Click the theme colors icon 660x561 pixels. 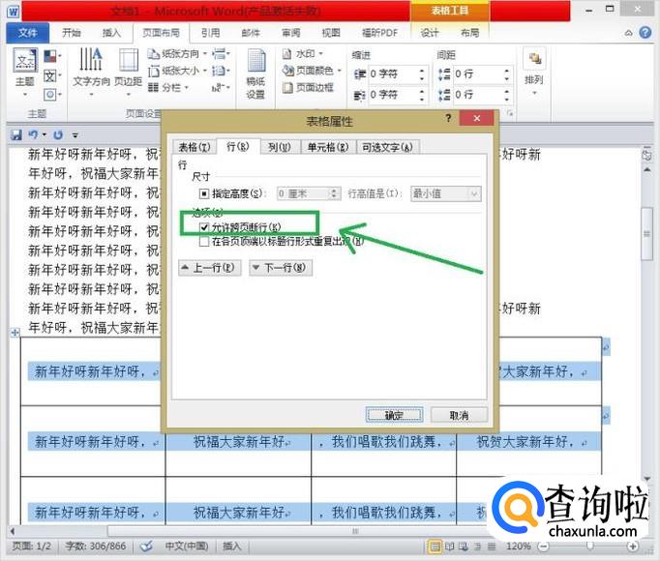pyautogui.click(x=51, y=56)
